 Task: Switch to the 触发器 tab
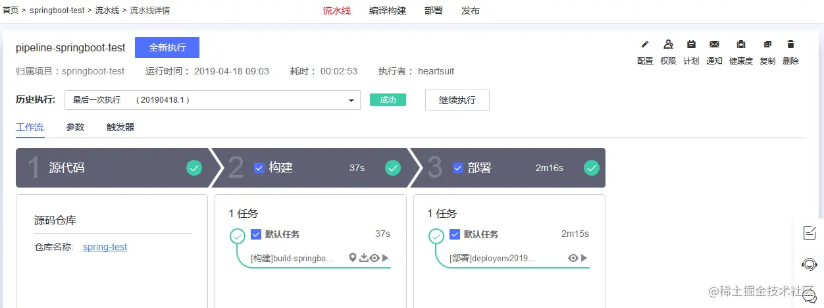pyautogui.click(x=120, y=127)
